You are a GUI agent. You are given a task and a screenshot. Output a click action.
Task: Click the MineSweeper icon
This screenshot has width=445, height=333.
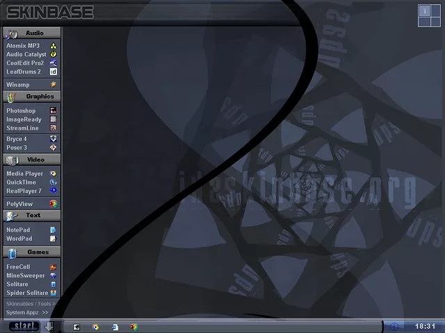point(54,275)
